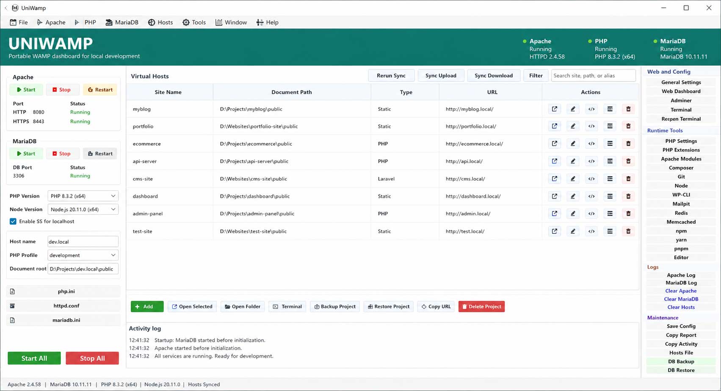Viewport: 721px width, 391px height.
Task: Open the Hosts menu
Action: tap(160, 22)
